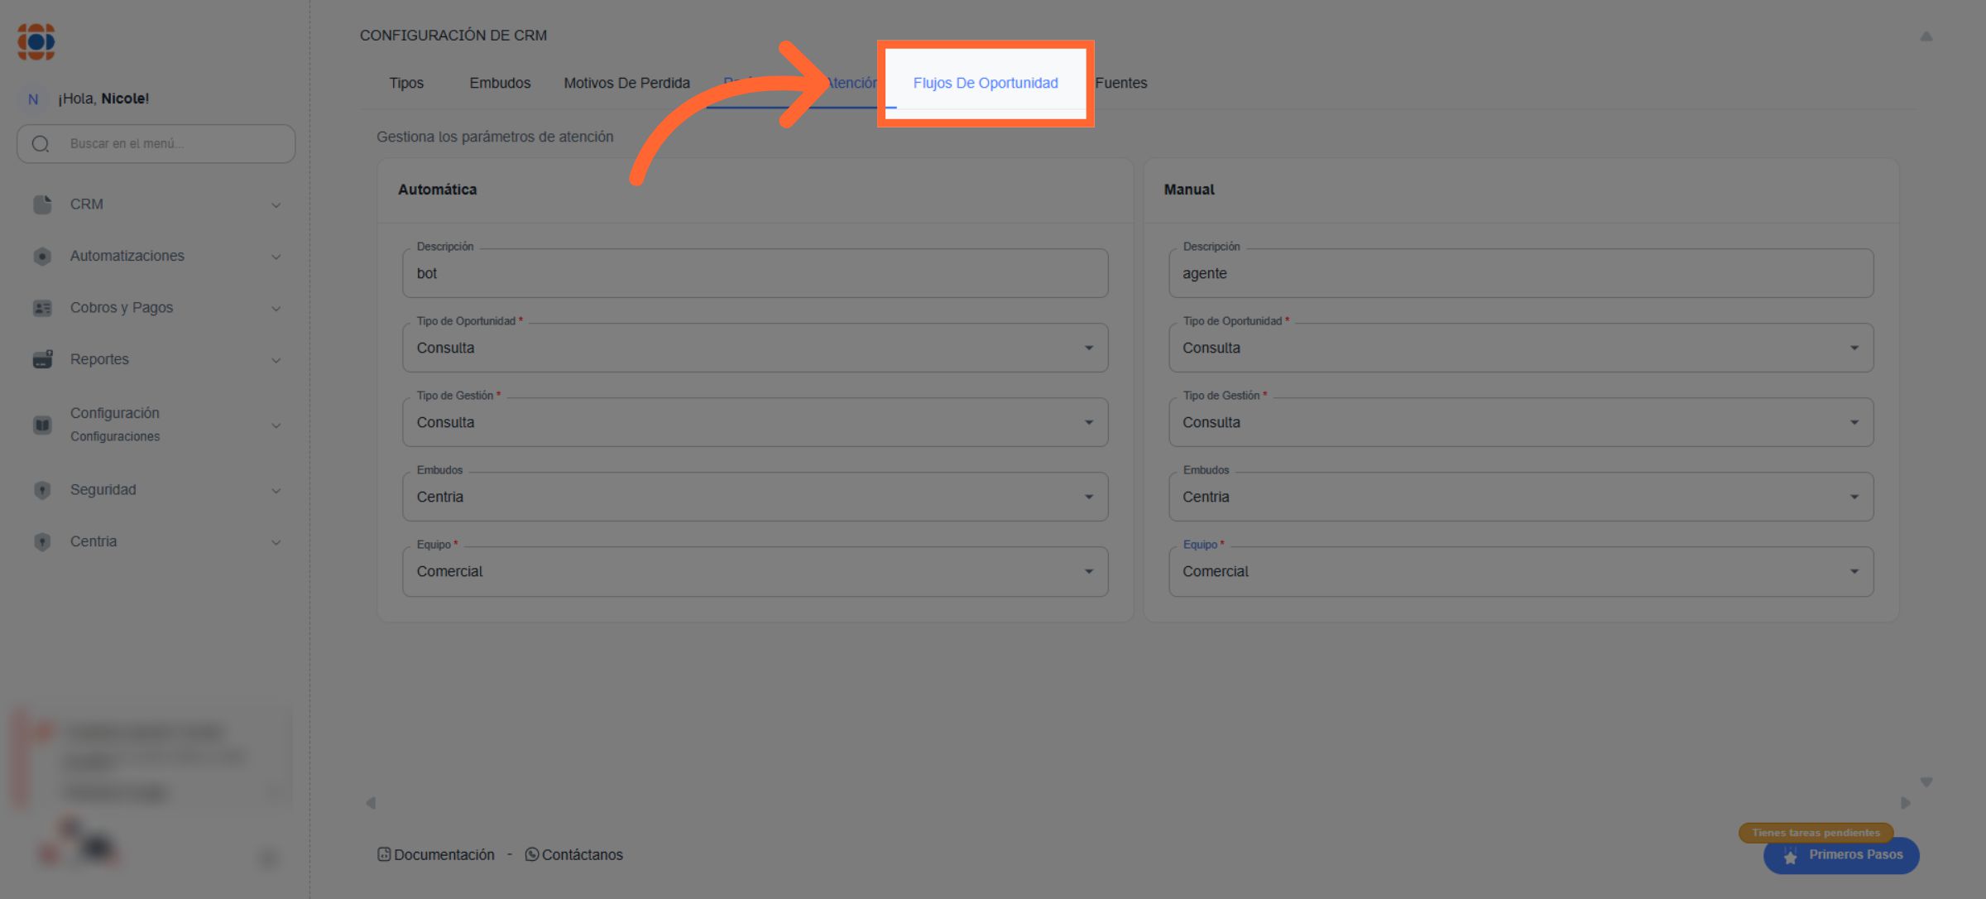This screenshot has height=899, width=1986.
Task: Switch to the Flujos De Oportunidad tab
Action: 985,83
